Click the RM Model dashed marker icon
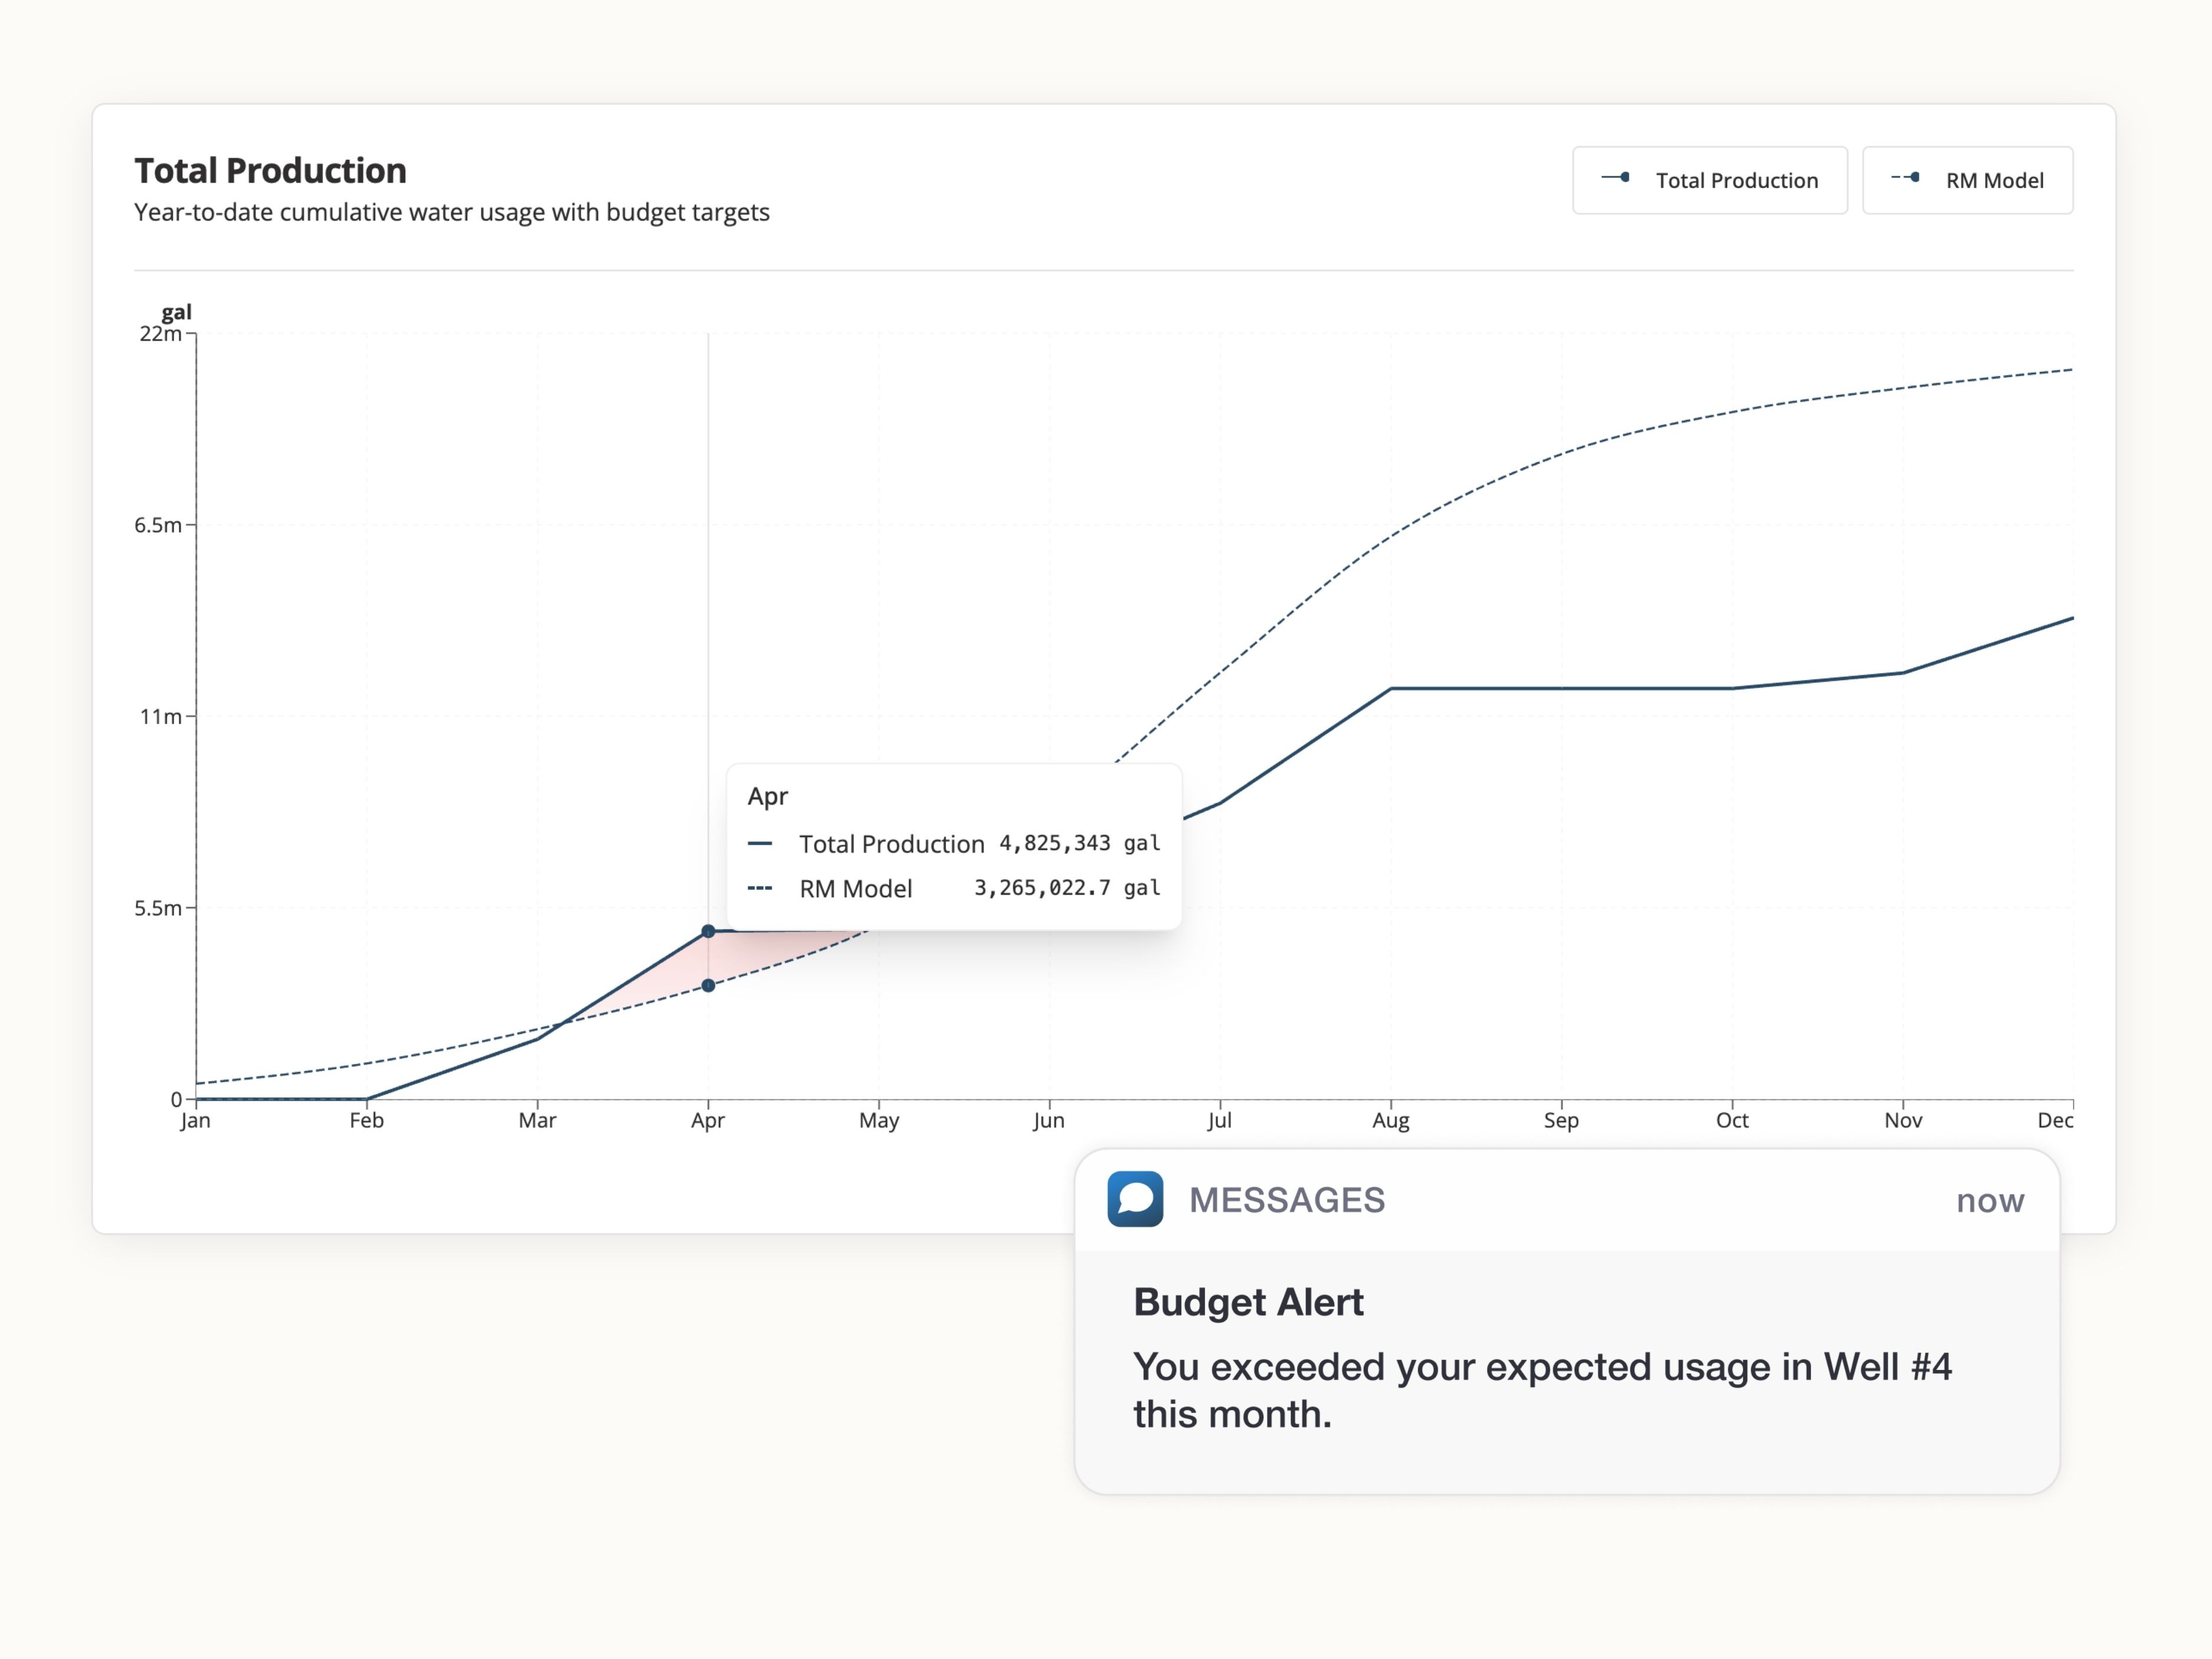Viewport: 2212px width, 1659px height. (x=1905, y=178)
